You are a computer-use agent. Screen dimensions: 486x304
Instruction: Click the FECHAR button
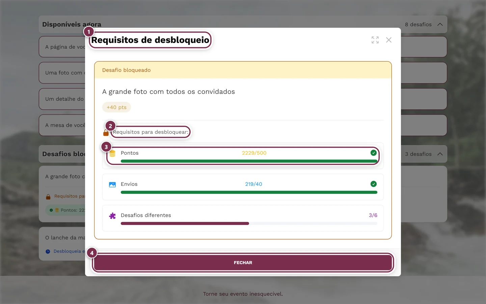pyautogui.click(x=243, y=263)
